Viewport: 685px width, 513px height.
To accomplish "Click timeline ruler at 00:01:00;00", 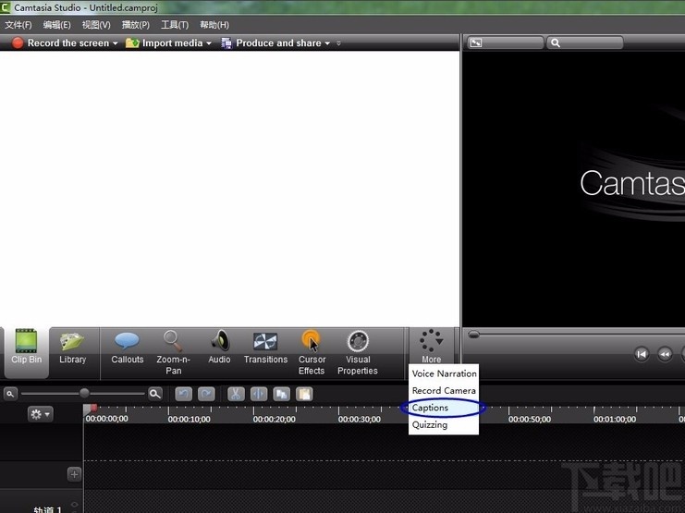I will (615, 419).
